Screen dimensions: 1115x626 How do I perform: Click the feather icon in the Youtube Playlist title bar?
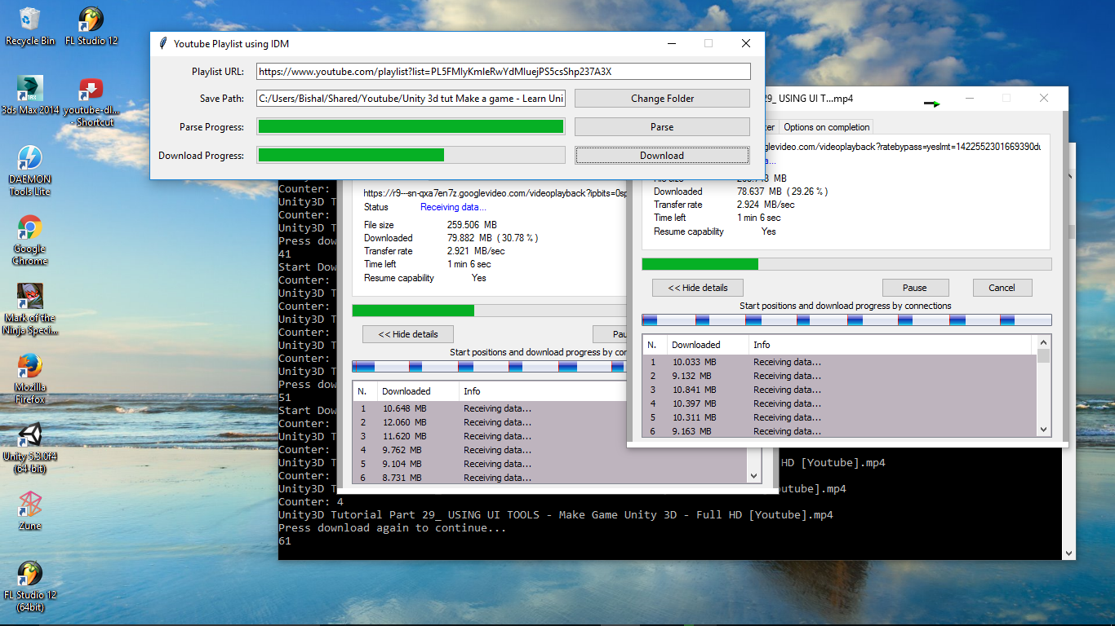click(163, 43)
